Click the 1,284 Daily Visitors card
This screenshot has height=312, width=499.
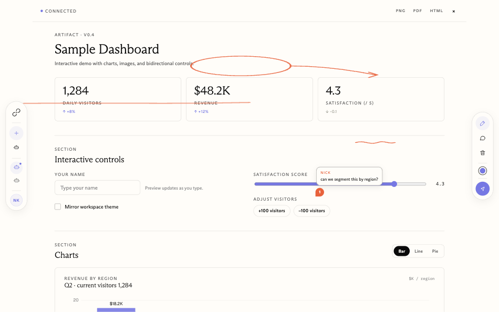point(118,99)
